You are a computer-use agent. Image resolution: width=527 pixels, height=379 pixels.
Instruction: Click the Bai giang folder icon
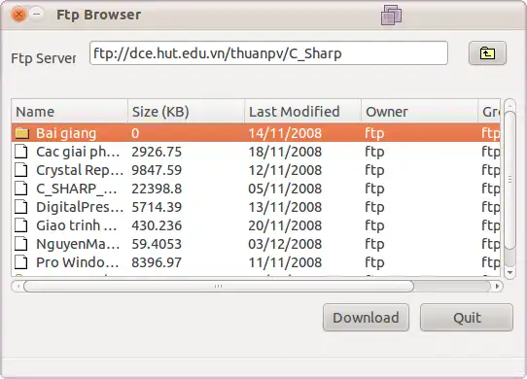coord(21,133)
